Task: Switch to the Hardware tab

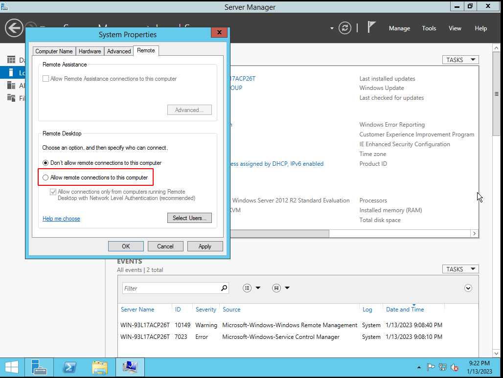Action: click(90, 51)
